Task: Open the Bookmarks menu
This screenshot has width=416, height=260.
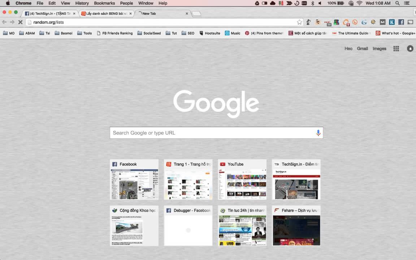Action: click(104, 3)
